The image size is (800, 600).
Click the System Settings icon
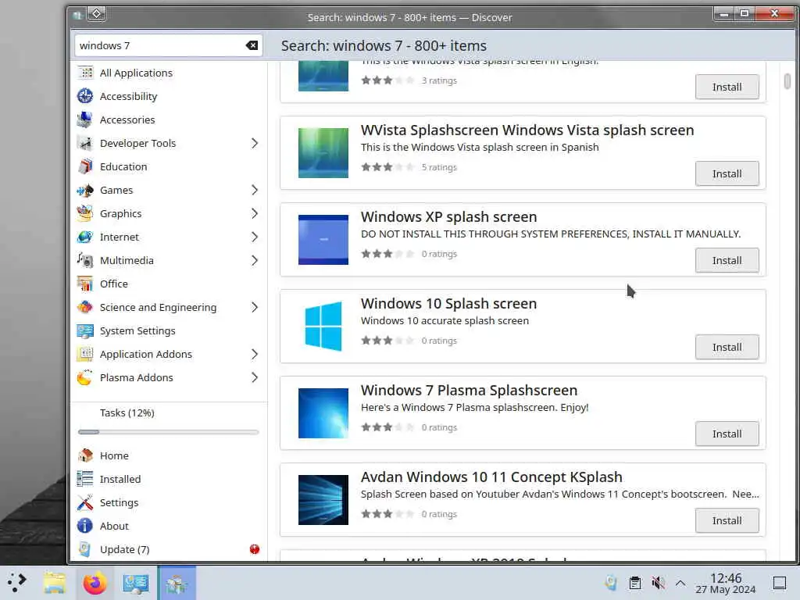[x=85, y=331]
